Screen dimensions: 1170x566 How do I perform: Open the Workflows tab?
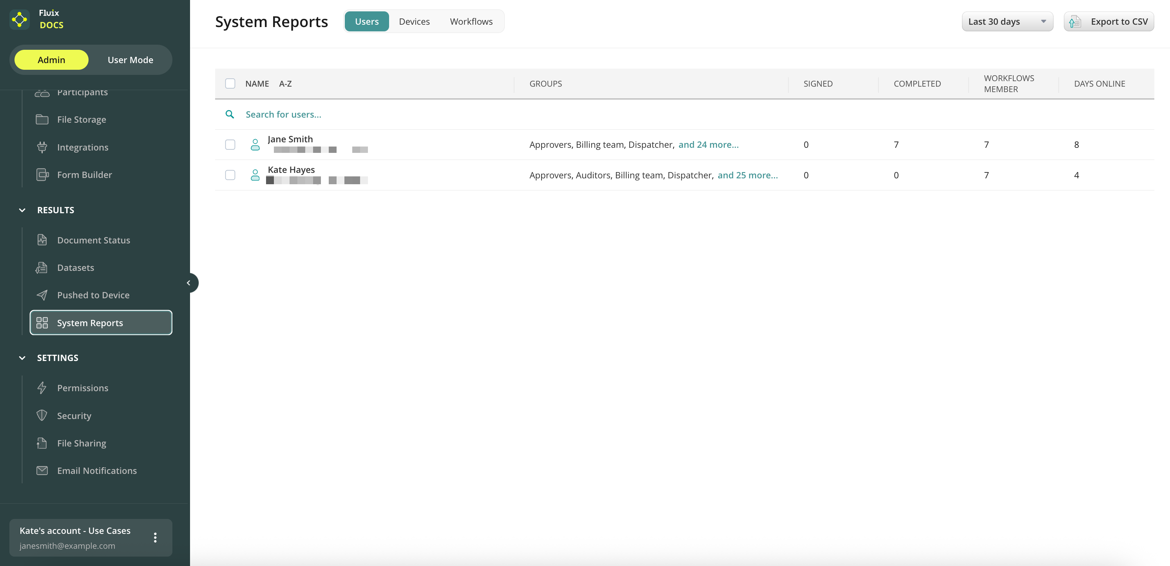pyautogui.click(x=471, y=21)
